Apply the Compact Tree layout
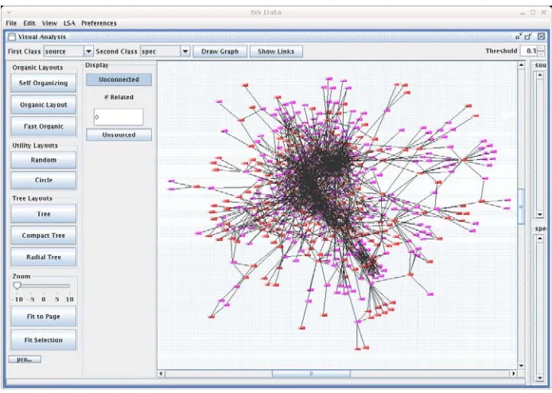 click(x=43, y=235)
